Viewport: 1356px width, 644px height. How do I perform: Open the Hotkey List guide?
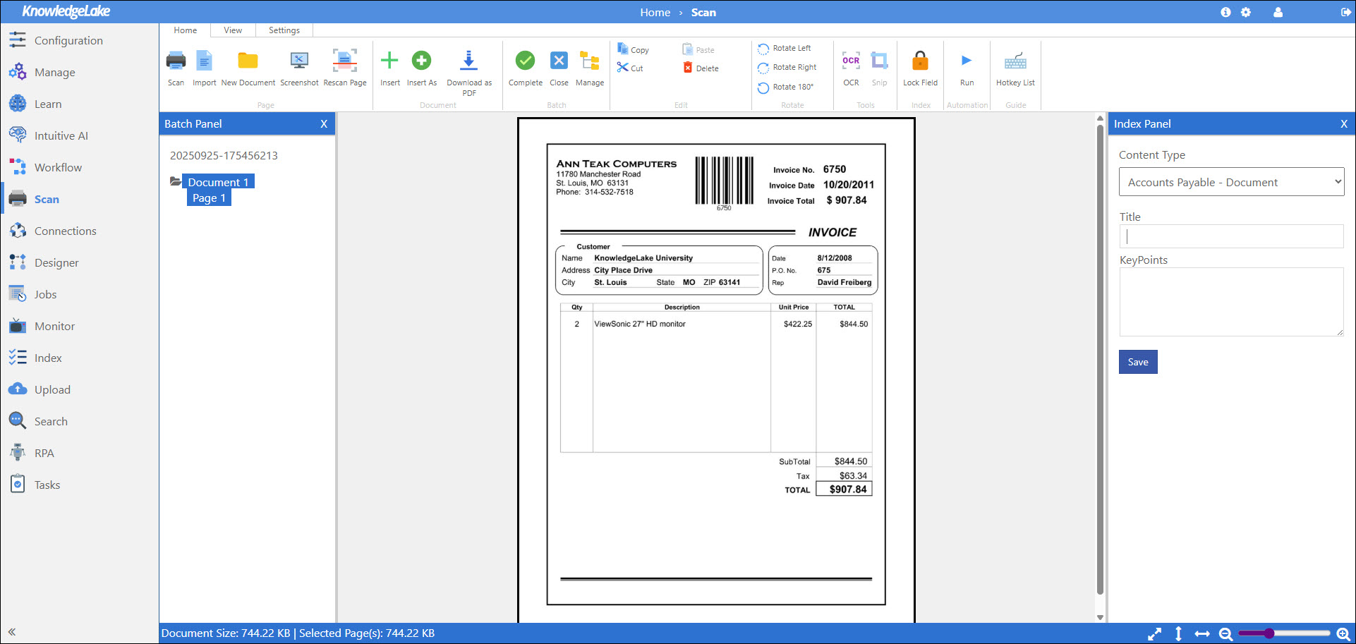[1015, 61]
